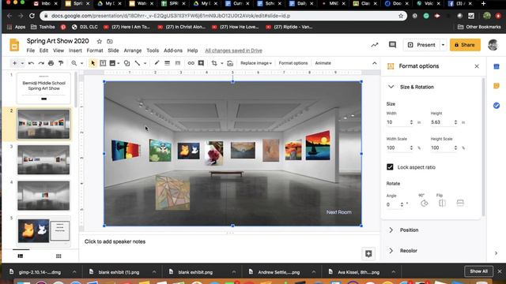The image size is (506, 284).
Task: Click Rotate 90 degrees icon
Action: 425,204
